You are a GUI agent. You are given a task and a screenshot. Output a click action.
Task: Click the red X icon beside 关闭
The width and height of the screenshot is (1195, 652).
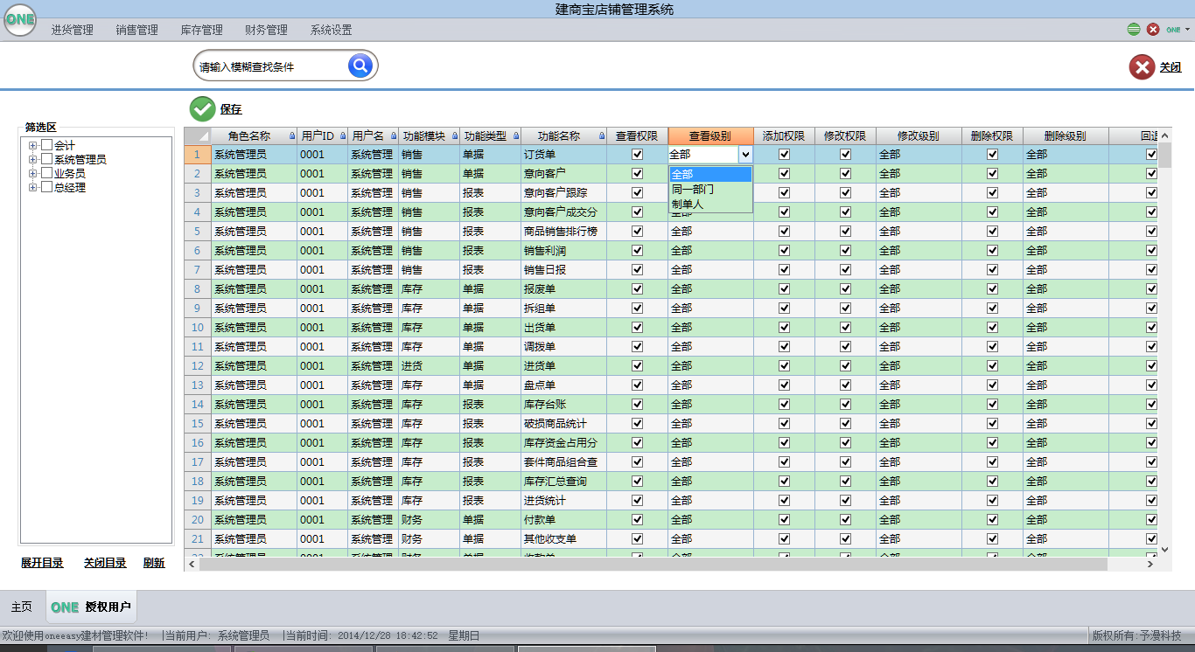(x=1141, y=67)
